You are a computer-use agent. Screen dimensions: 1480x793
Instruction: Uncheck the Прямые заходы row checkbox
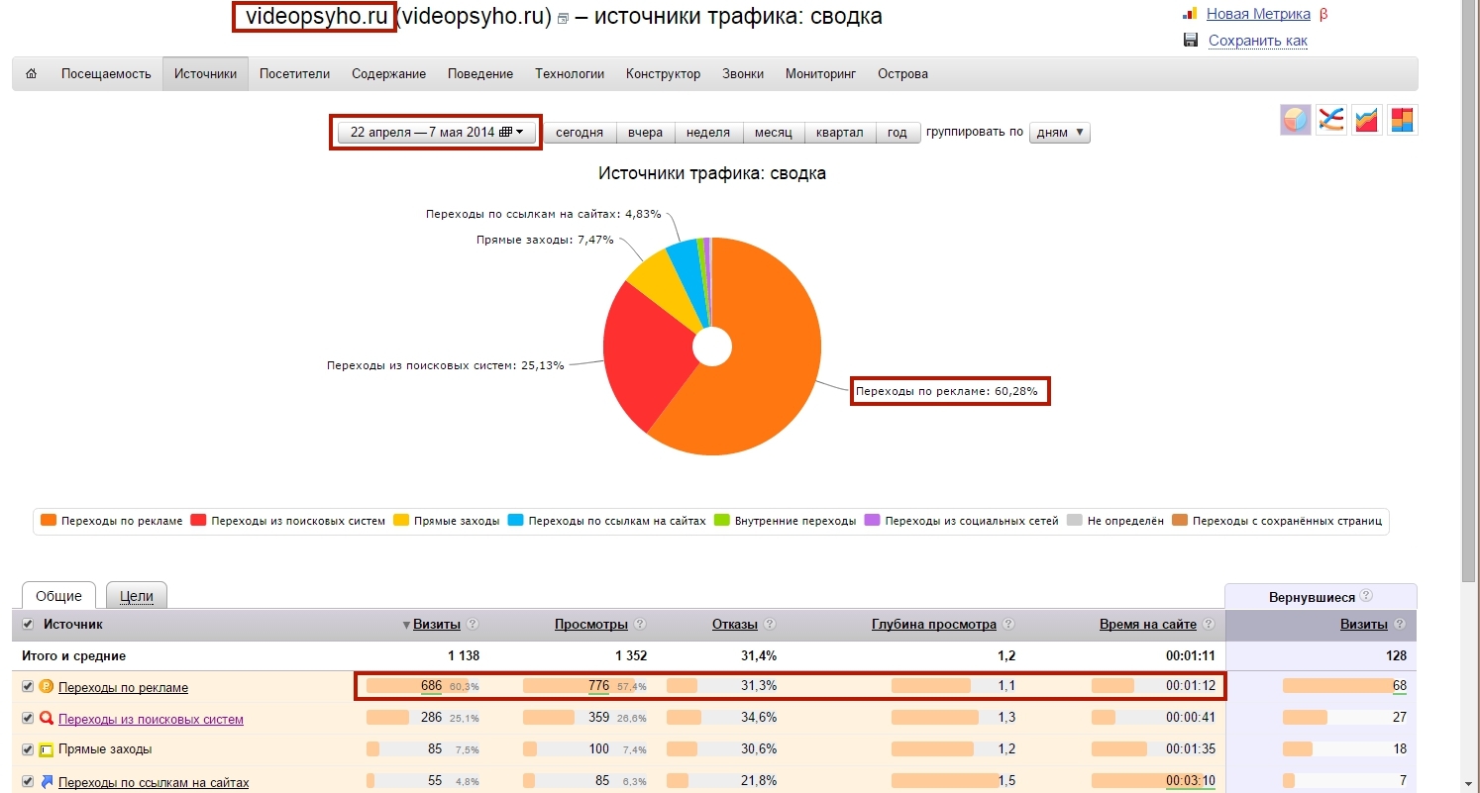tap(28, 750)
